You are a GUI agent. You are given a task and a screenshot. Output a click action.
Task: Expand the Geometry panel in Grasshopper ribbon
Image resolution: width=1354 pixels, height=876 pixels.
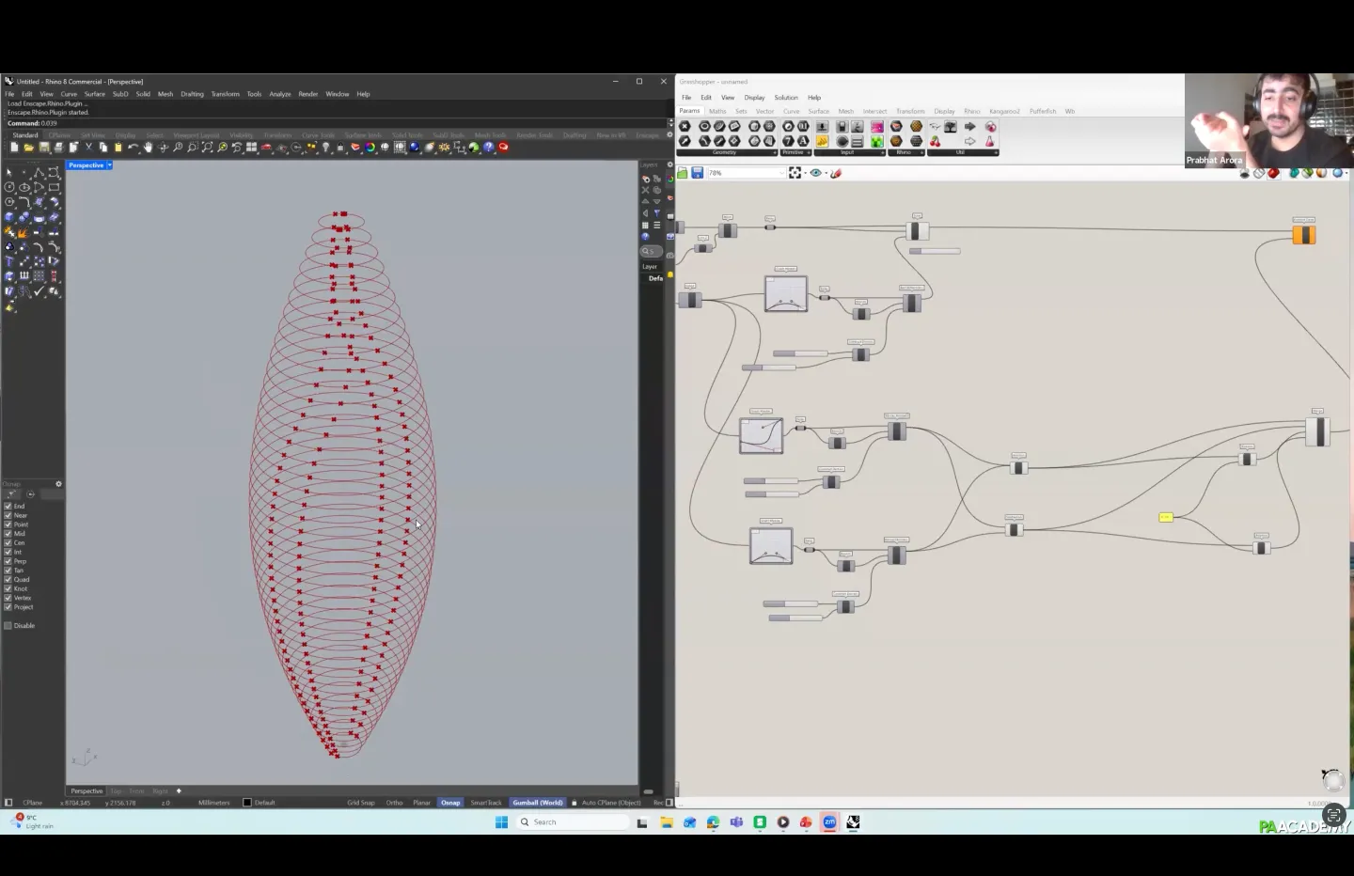point(775,152)
